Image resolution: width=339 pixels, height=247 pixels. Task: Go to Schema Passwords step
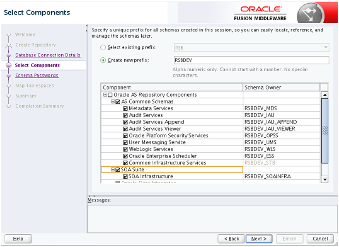click(37, 76)
